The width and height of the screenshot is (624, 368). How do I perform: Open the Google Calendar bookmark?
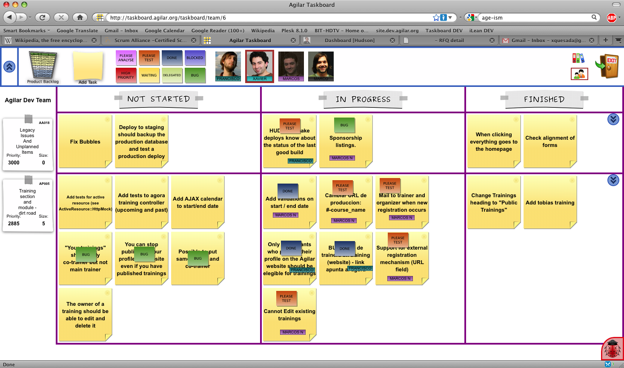164,31
